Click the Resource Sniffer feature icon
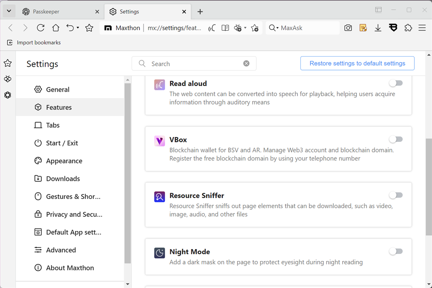The width and height of the screenshot is (432, 288). 159,197
